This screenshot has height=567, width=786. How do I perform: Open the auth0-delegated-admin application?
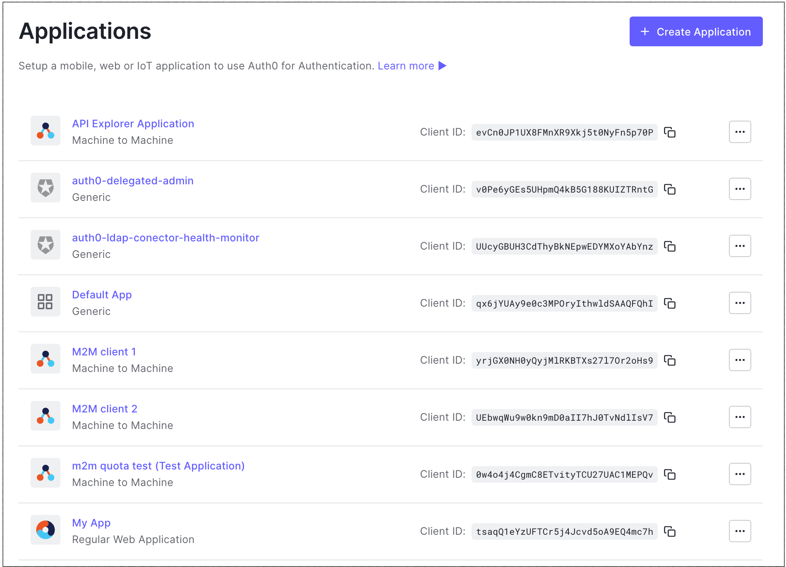point(133,181)
